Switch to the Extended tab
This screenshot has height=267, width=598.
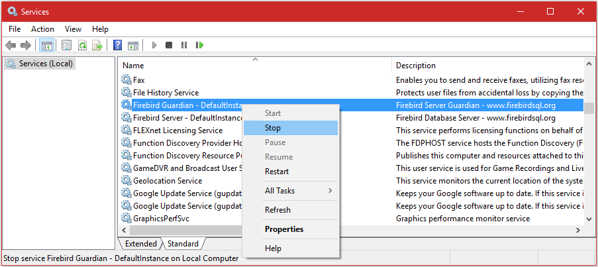141,244
